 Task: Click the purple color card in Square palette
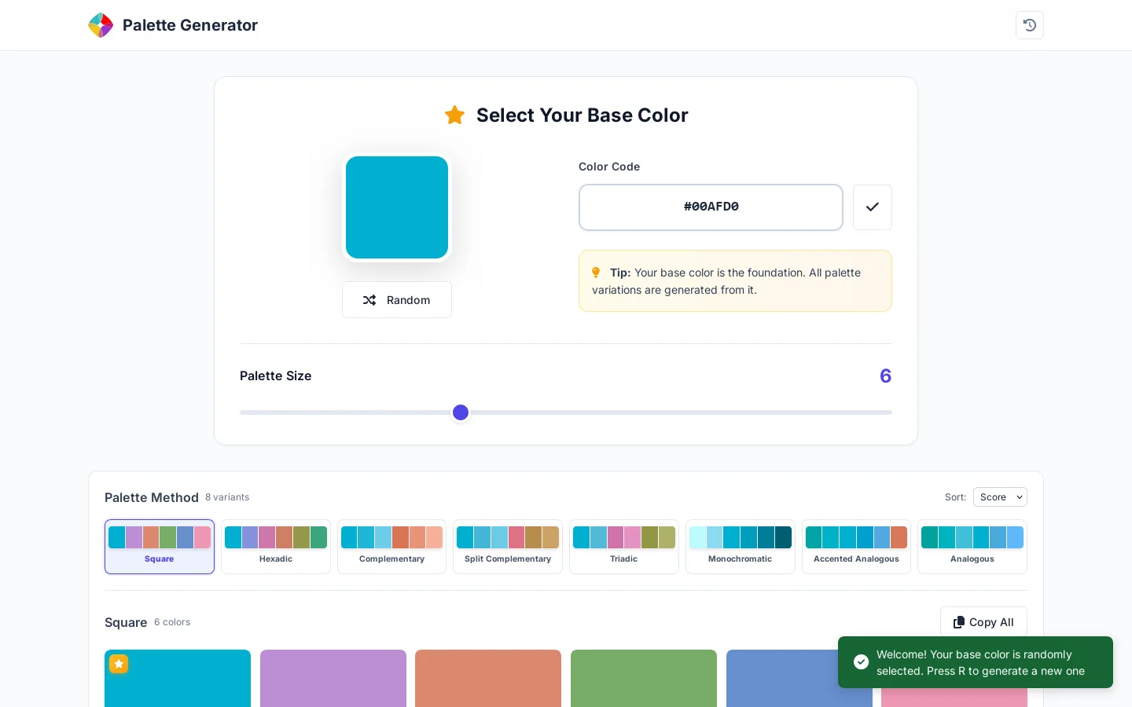(333, 678)
